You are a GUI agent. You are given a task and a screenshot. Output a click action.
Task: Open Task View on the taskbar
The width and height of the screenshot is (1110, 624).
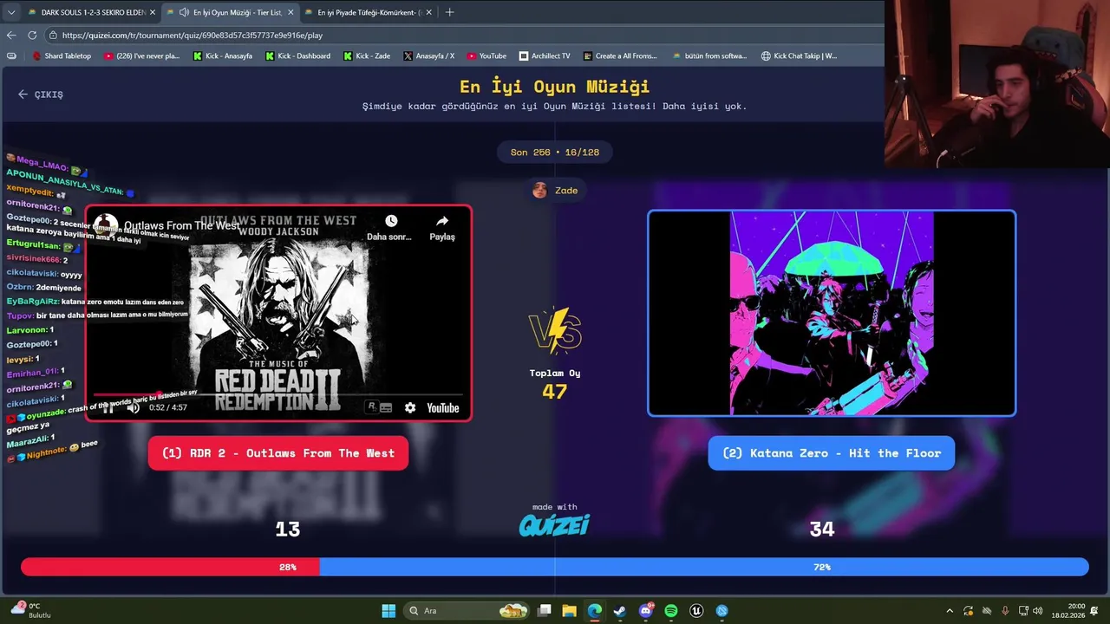pyautogui.click(x=544, y=611)
